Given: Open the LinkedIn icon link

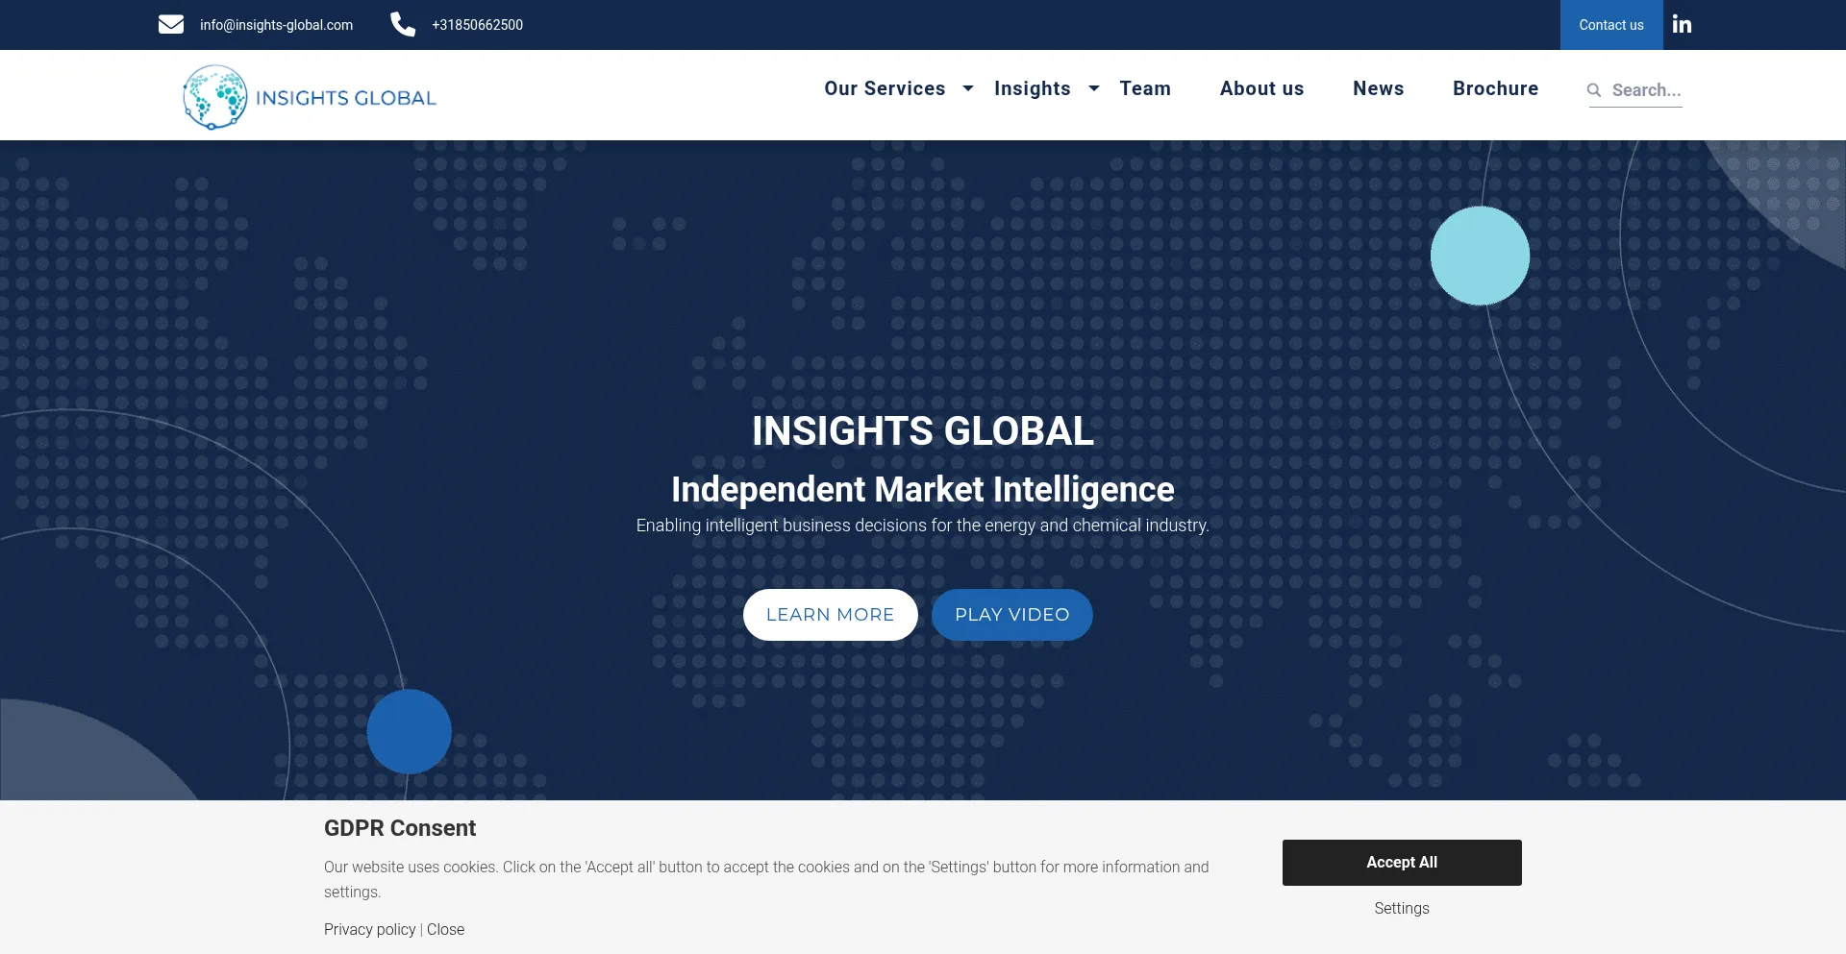Looking at the screenshot, I should [1682, 25].
